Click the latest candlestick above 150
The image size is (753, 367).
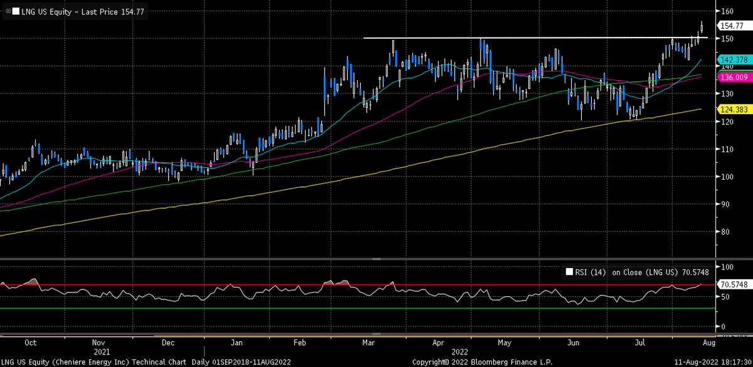(702, 26)
